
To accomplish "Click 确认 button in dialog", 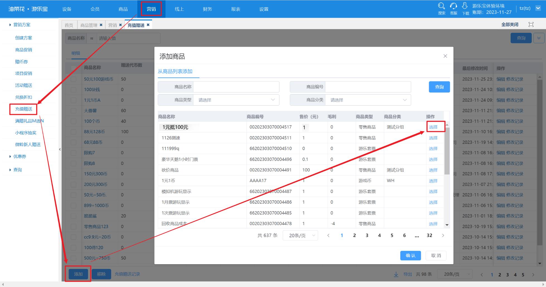I will pos(411,256).
